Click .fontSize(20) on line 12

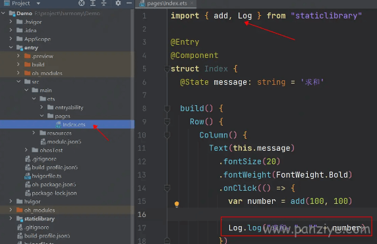[x=250, y=162]
